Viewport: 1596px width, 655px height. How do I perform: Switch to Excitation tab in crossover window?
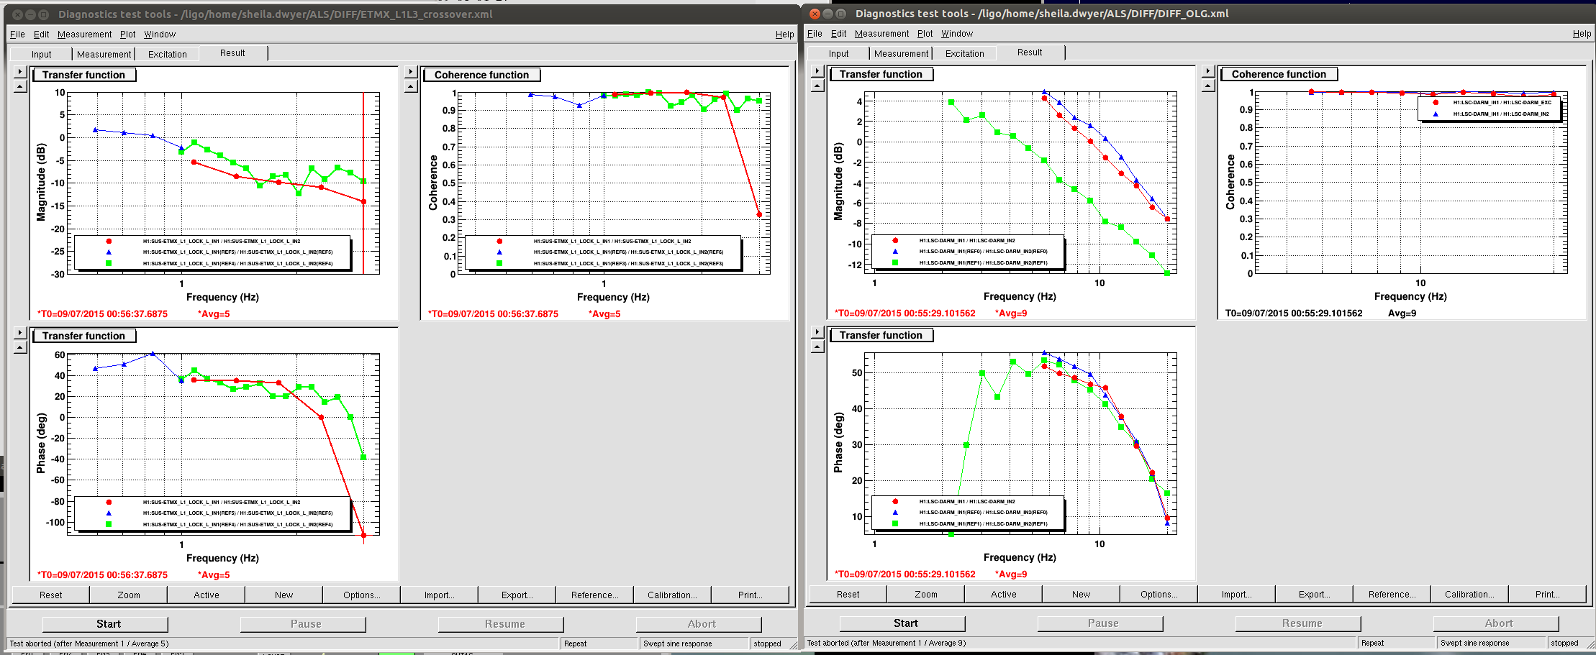coord(167,54)
